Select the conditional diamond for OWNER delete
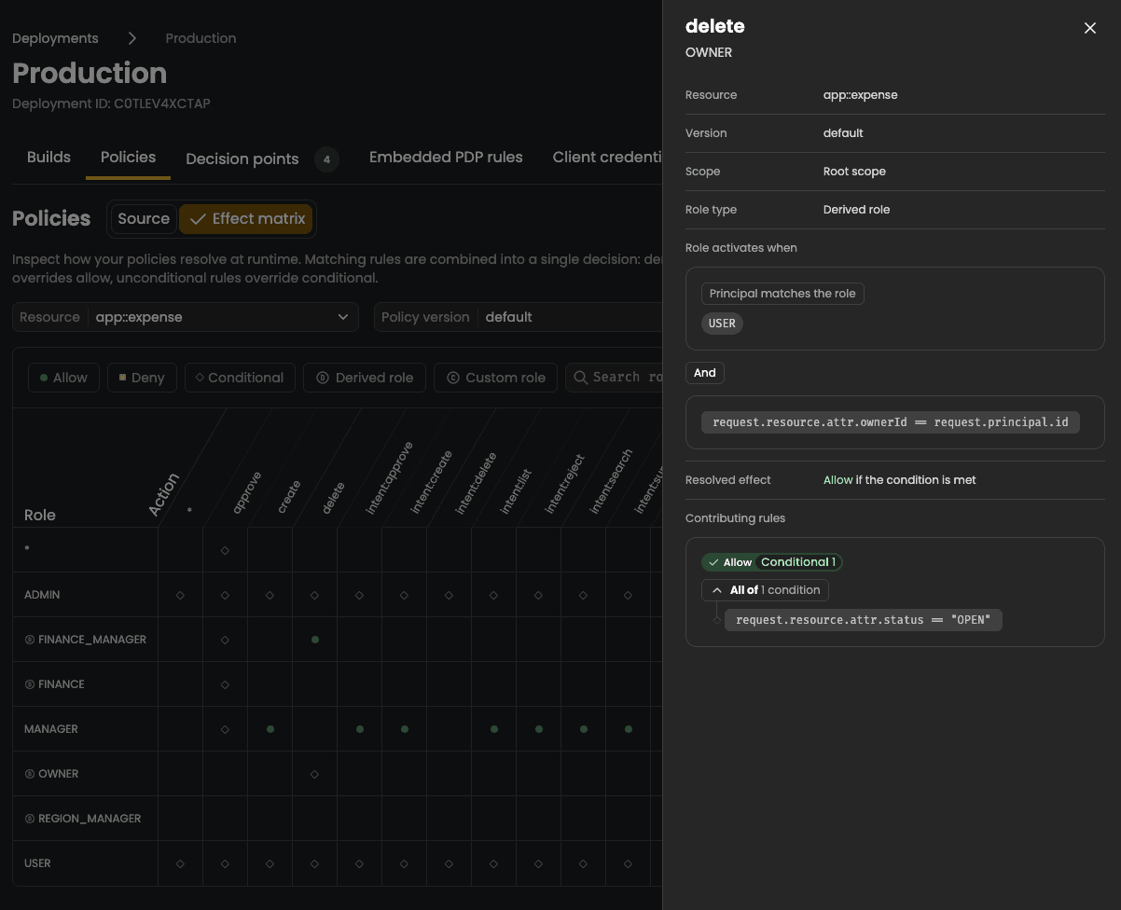This screenshot has width=1121, height=910. click(315, 774)
